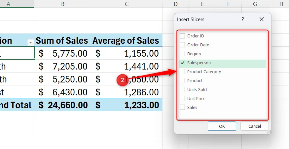Click the Sum of Sales header cell
This screenshot has width=289, height=149.
click(63, 40)
